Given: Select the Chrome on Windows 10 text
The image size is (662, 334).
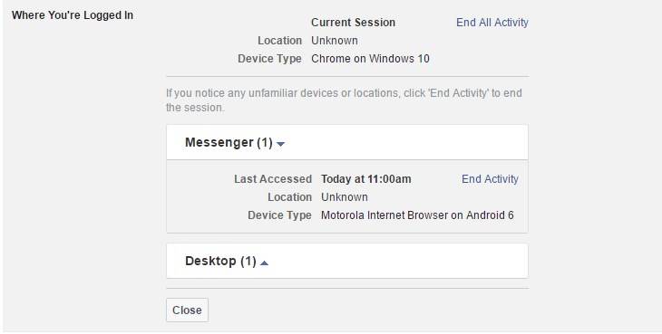Looking at the screenshot, I should (370, 59).
